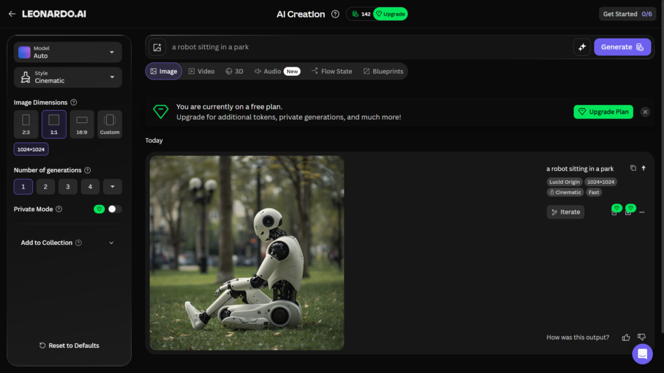Image resolution: width=664 pixels, height=373 pixels.
Task: Click the delete generation trash icon
Action: pyautogui.click(x=614, y=213)
